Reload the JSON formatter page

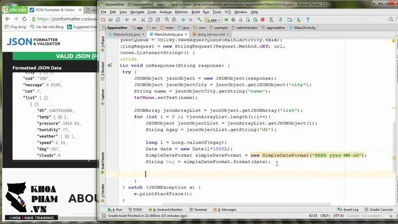[24, 19]
